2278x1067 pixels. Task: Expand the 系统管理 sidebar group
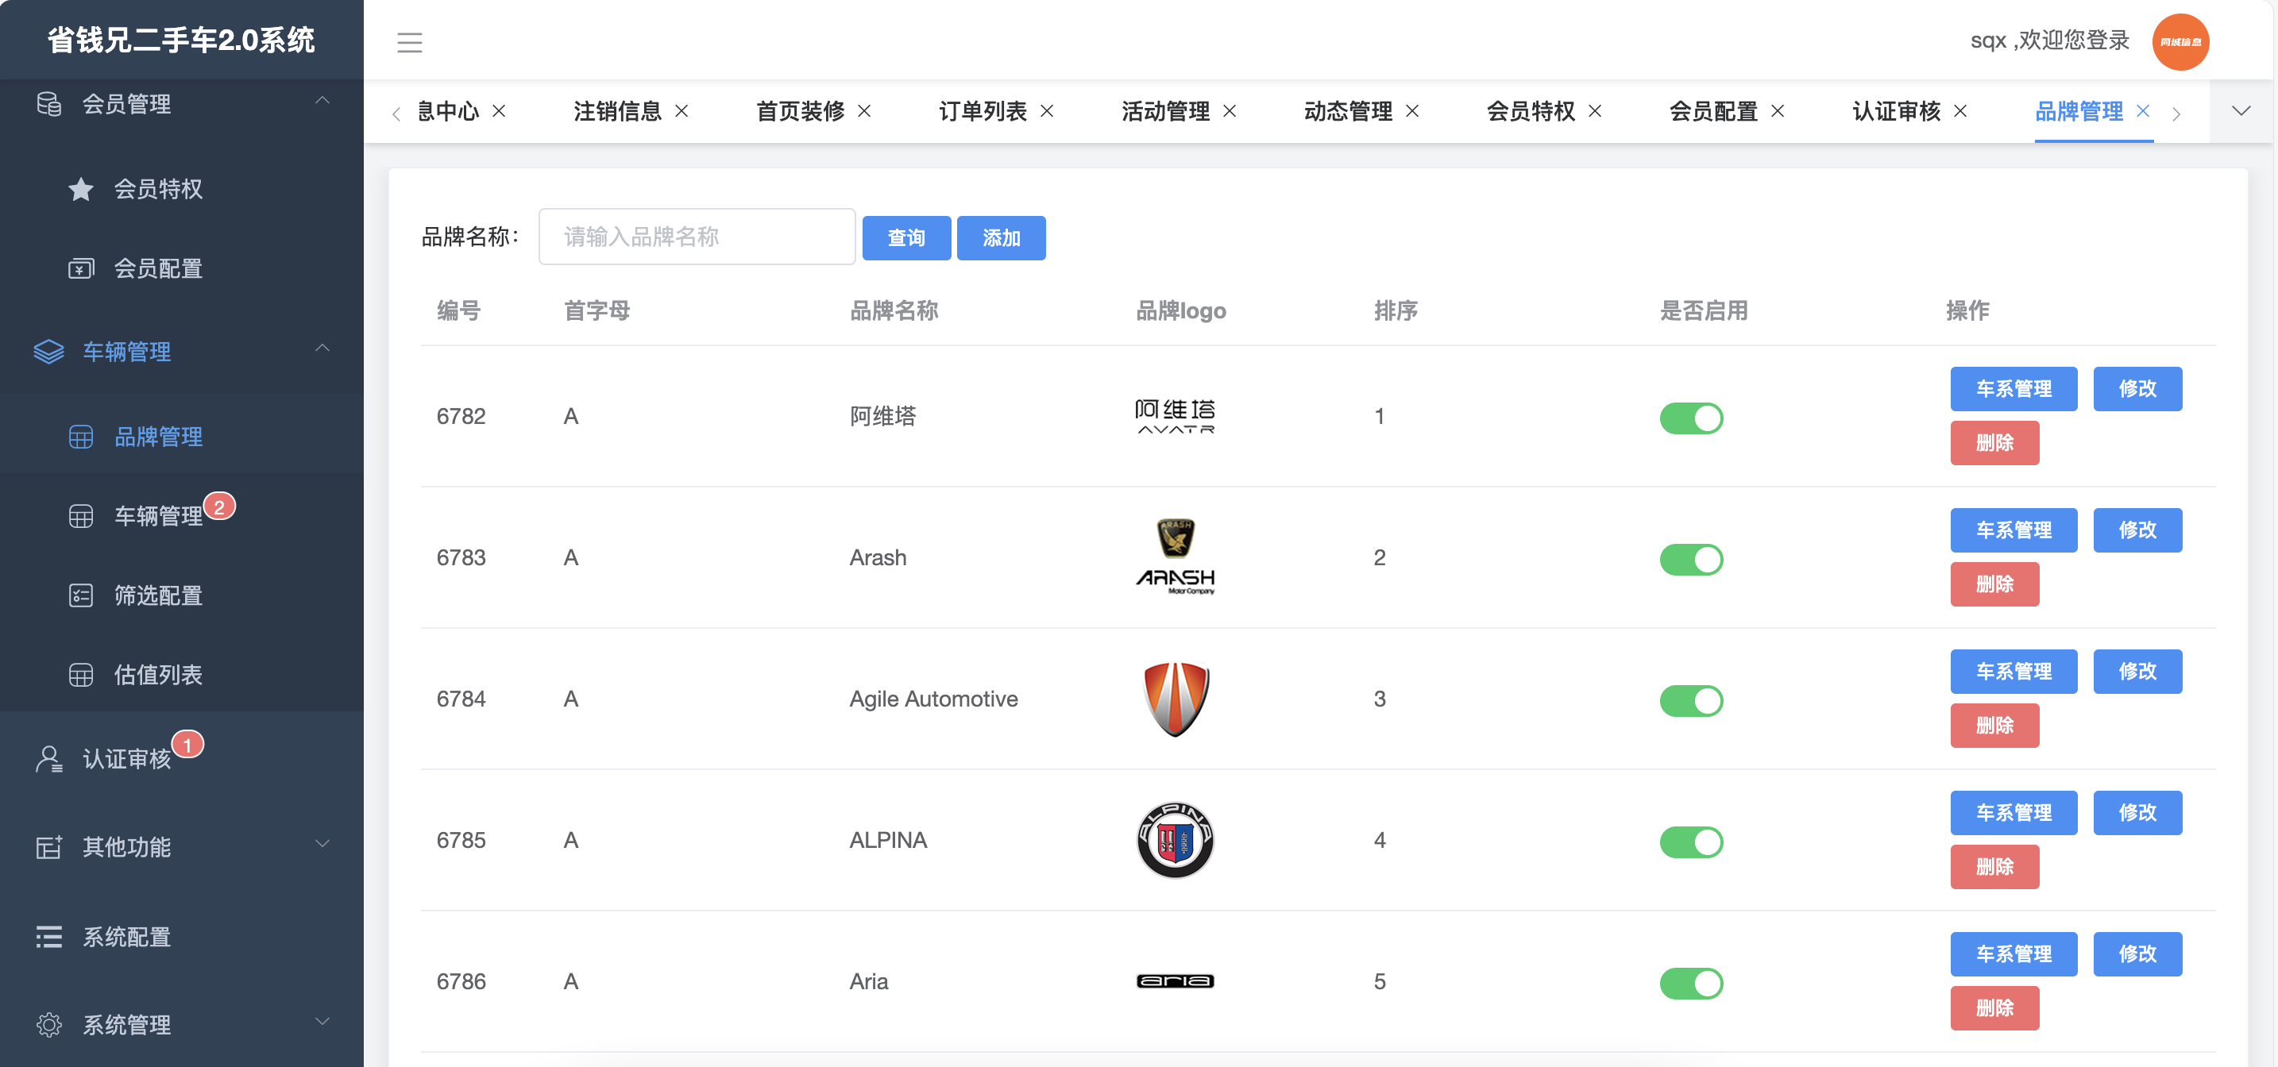pyautogui.click(x=322, y=1021)
